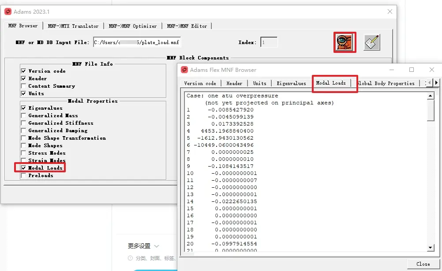Click the value -0.0045099139 in row 2
The width and height of the screenshot is (442, 271).
231,117
